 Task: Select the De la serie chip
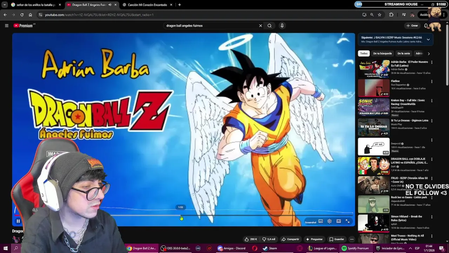pyautogui.click(x=404, y=53)
